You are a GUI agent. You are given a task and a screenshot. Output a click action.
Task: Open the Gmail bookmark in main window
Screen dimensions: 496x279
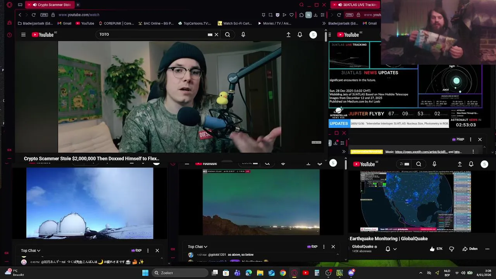tap(64, 23)
